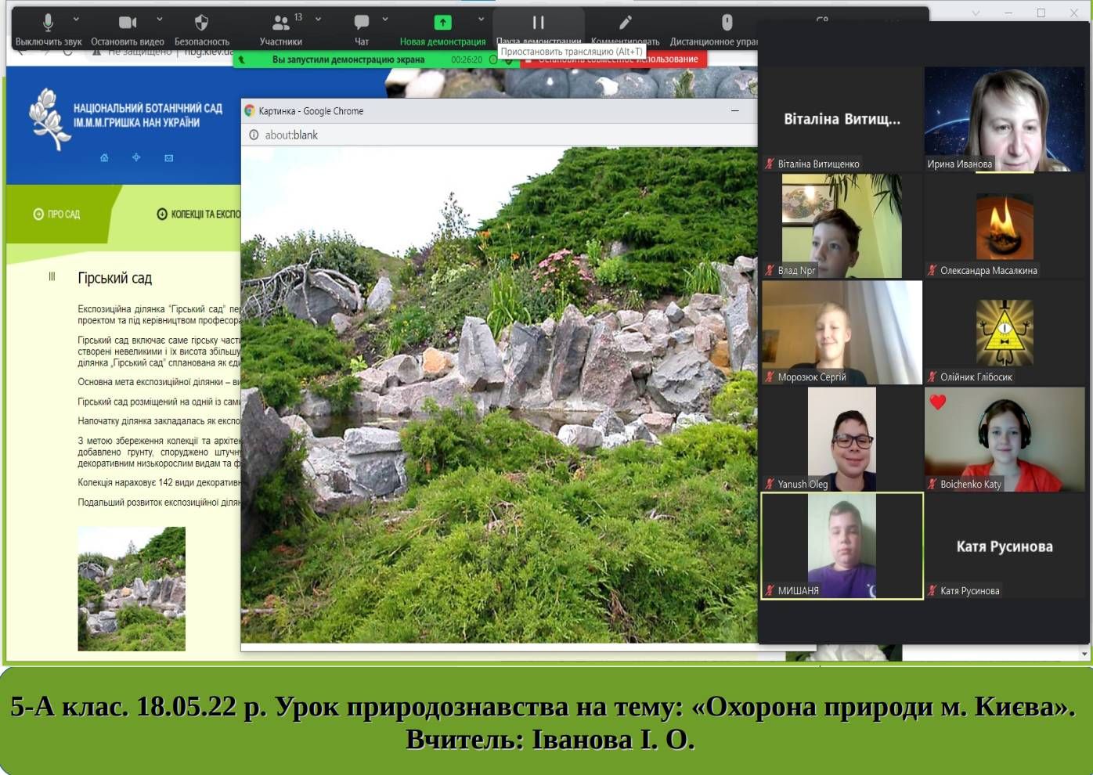Mute the microphone in Zoom toolbar
This screenshot has height=775, width=1093.
tap(48, 23)
